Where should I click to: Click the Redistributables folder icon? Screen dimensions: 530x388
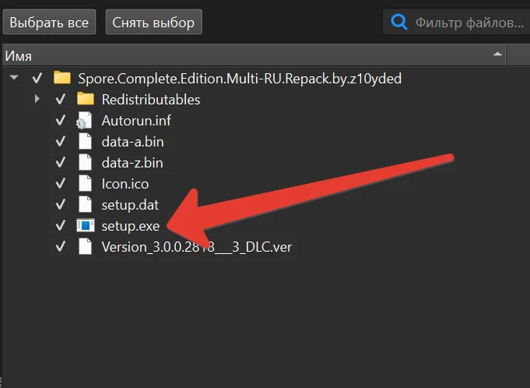coord(86,99)
